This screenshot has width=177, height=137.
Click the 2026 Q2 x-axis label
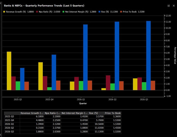pos(113,100)
